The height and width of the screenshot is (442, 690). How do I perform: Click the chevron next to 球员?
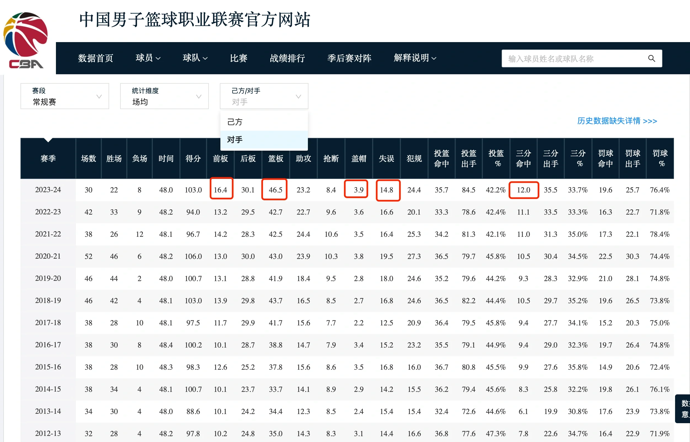pyautogui.click(x=158, y=58)
